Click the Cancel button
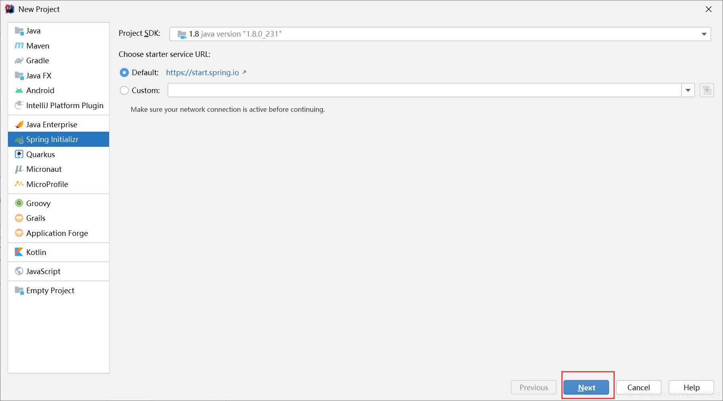 click(639, 387)
